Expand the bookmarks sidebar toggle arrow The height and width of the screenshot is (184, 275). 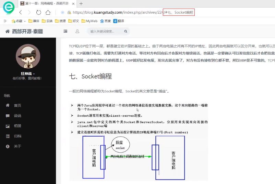click(5, 21)
